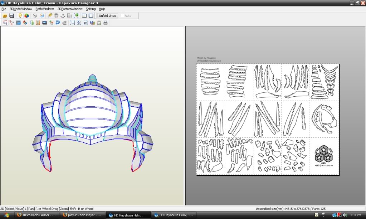Click the 'Unfolded By' text above pattern sheet
Screen dimensions: 366x219
pos(209,61)
